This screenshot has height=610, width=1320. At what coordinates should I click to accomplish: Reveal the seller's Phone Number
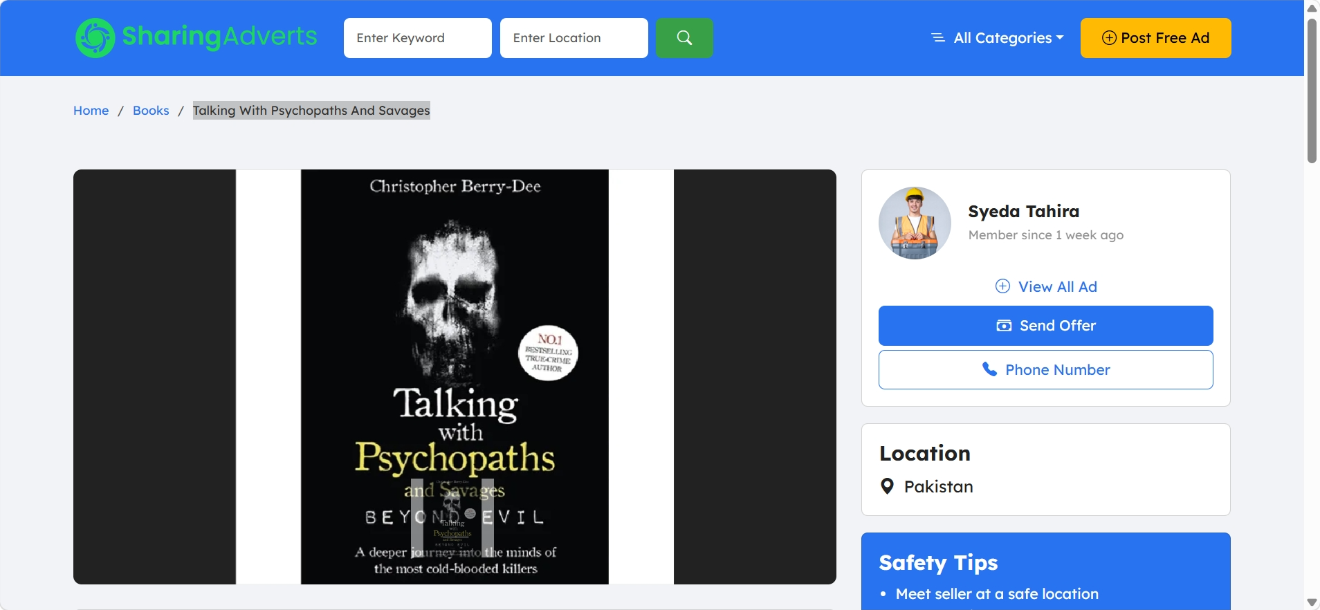pos(1046,369)
